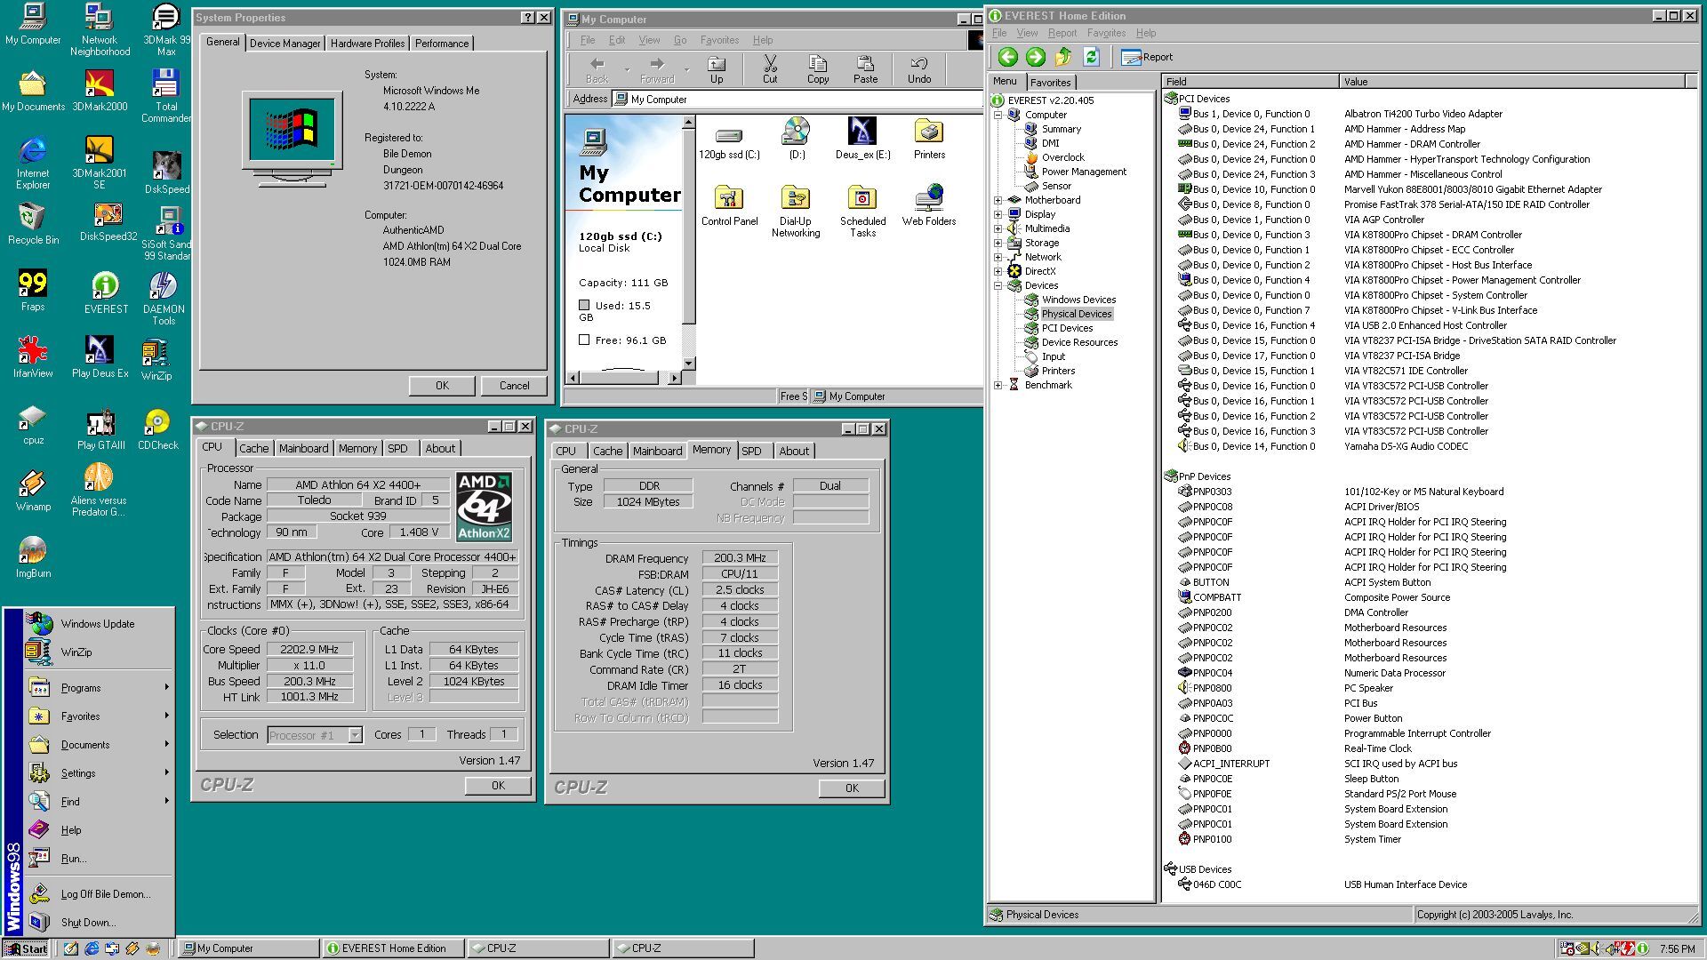Click Internet Explorer quick launch icon
1707x960 pixels.
(x=92, y=948)
